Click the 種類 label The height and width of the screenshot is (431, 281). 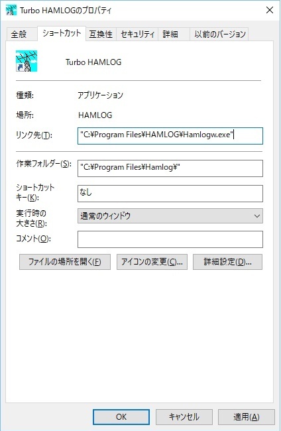(25, 95)
